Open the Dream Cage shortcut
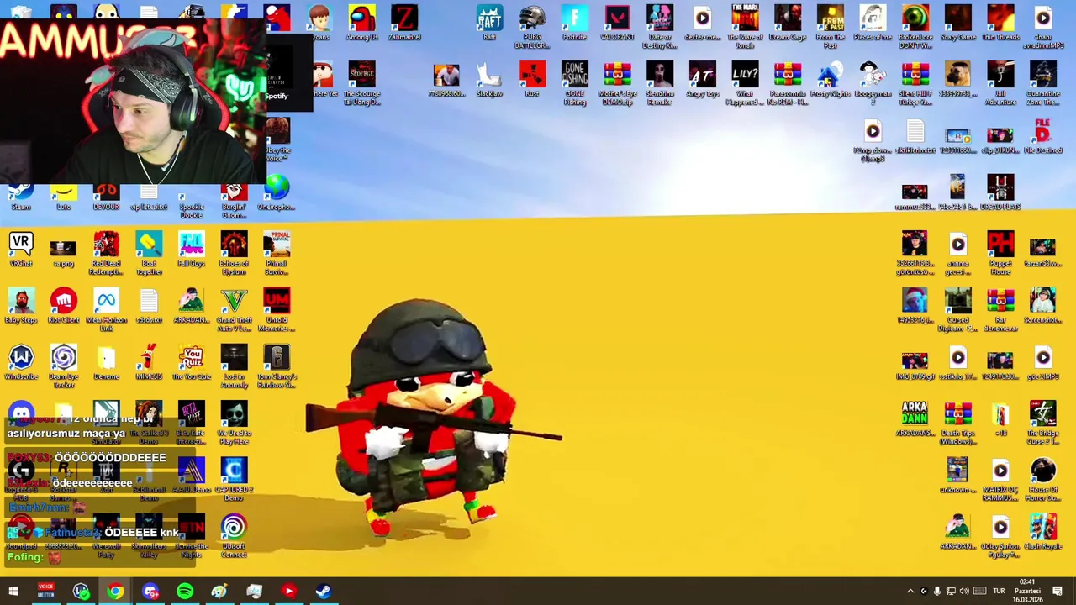This screenshot has width=1076, height=605. 788,23
